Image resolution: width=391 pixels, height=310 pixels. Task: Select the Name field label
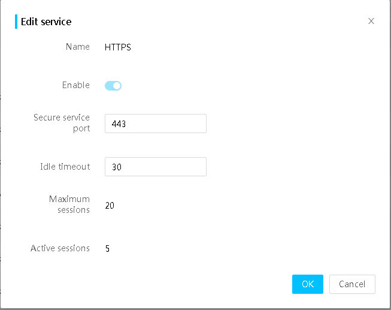[78, 47]
